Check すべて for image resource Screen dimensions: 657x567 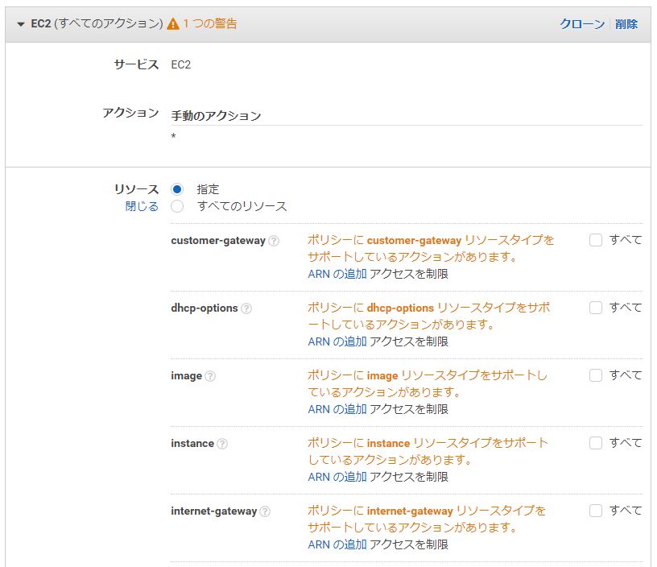click(x=596, y=375)
